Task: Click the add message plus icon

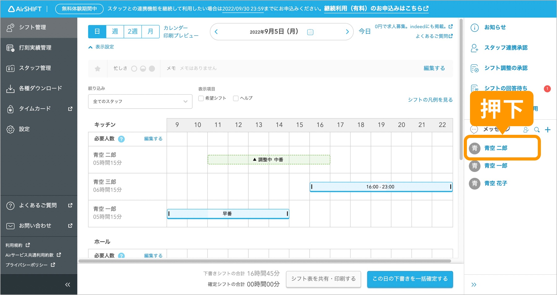Action: click(x=547, y=130)
